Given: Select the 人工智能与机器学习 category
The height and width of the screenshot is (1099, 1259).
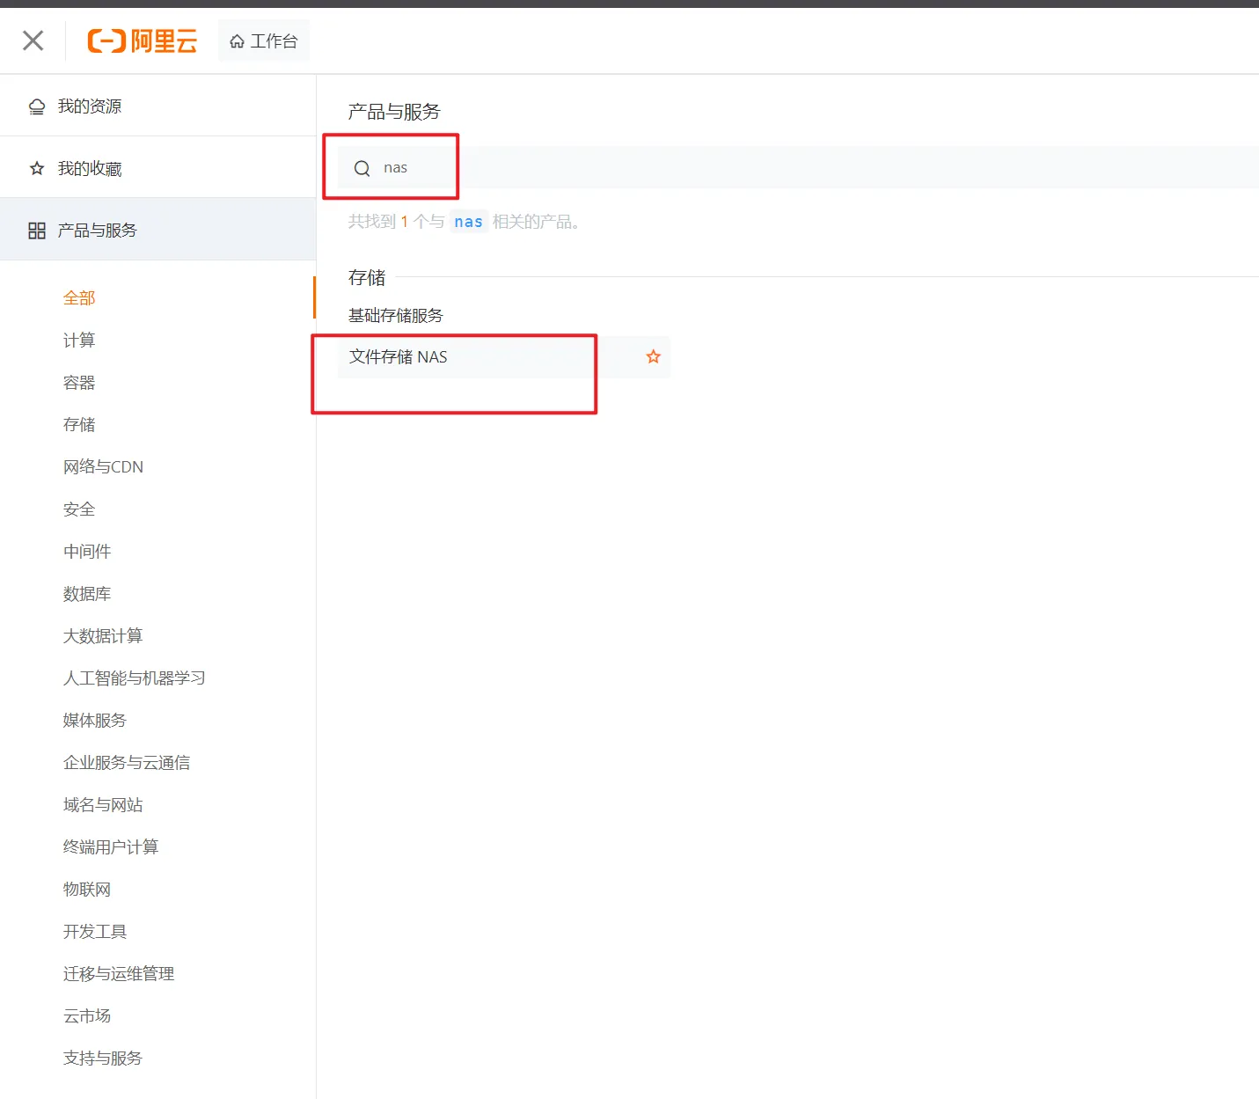Looking at the screenshot, I should (x=134, y=678).
